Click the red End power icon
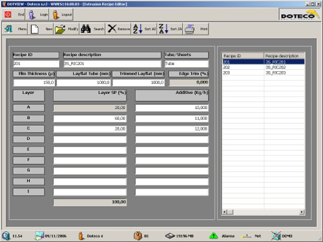Screen dimensions: 323x242 click(x=8, y=15)
